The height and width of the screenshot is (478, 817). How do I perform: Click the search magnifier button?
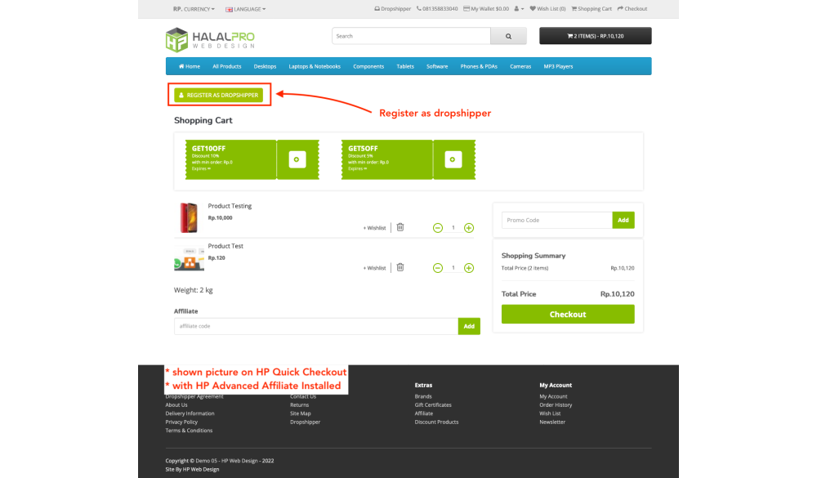click(x=509, y=36)
